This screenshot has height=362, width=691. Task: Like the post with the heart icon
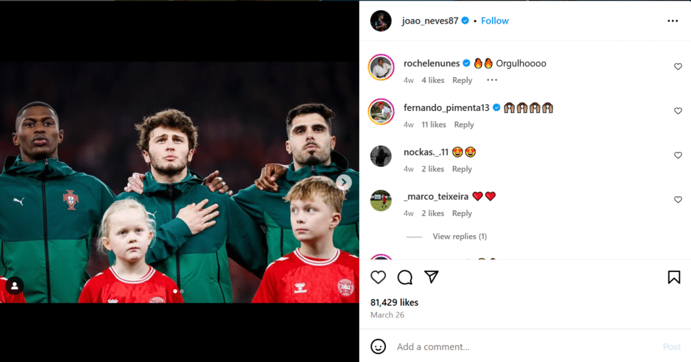379,278
